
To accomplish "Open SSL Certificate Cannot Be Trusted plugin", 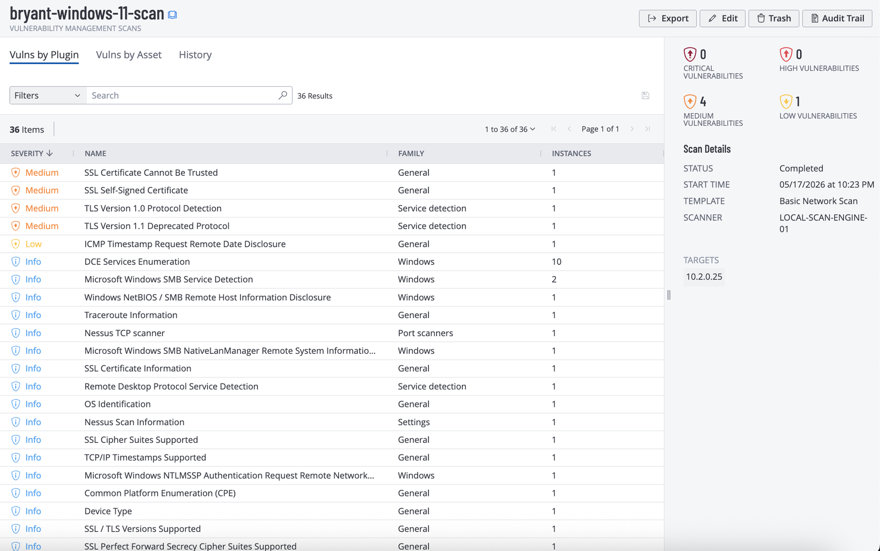I will (x=151, y=172).
